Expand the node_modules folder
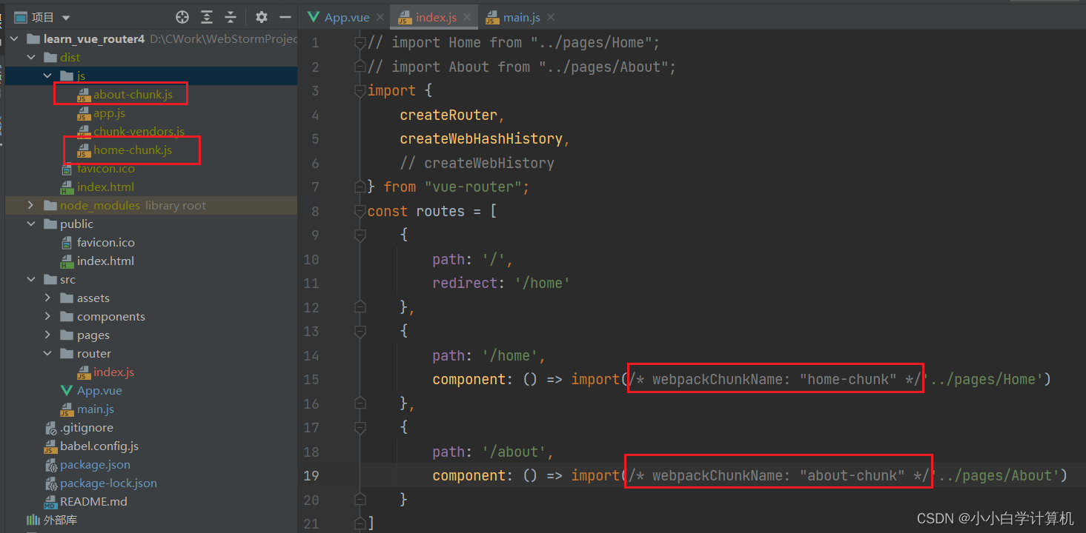Viewport: 1086px width, 533px height. point(31,205)
